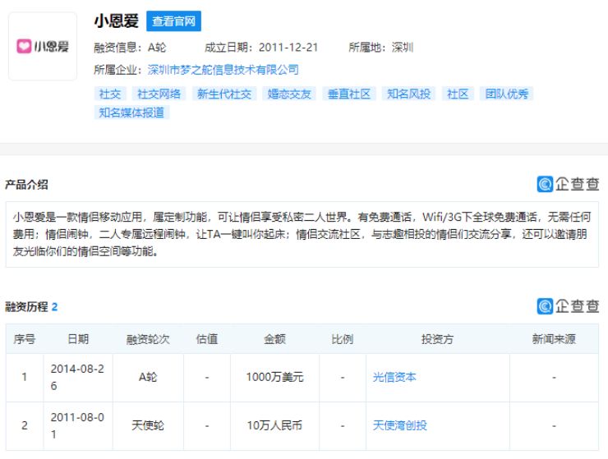Select the 新生代社交 tag

[x=224, y=94]
